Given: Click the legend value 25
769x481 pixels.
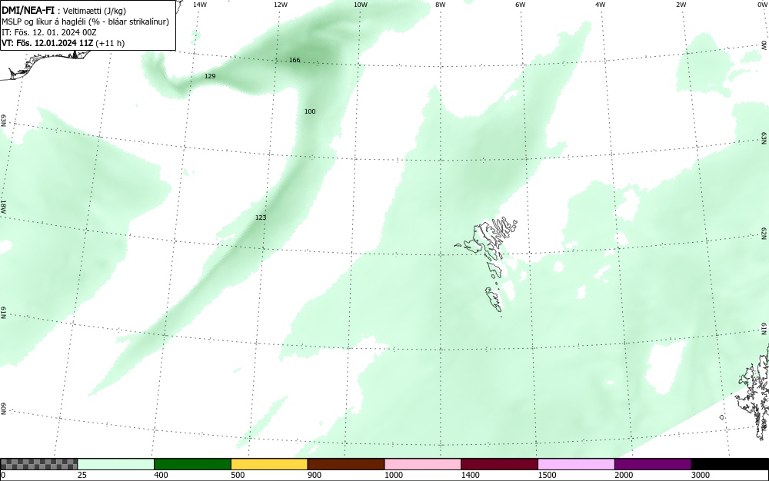Looking at the screenshot, I should (x=82, y=475).
